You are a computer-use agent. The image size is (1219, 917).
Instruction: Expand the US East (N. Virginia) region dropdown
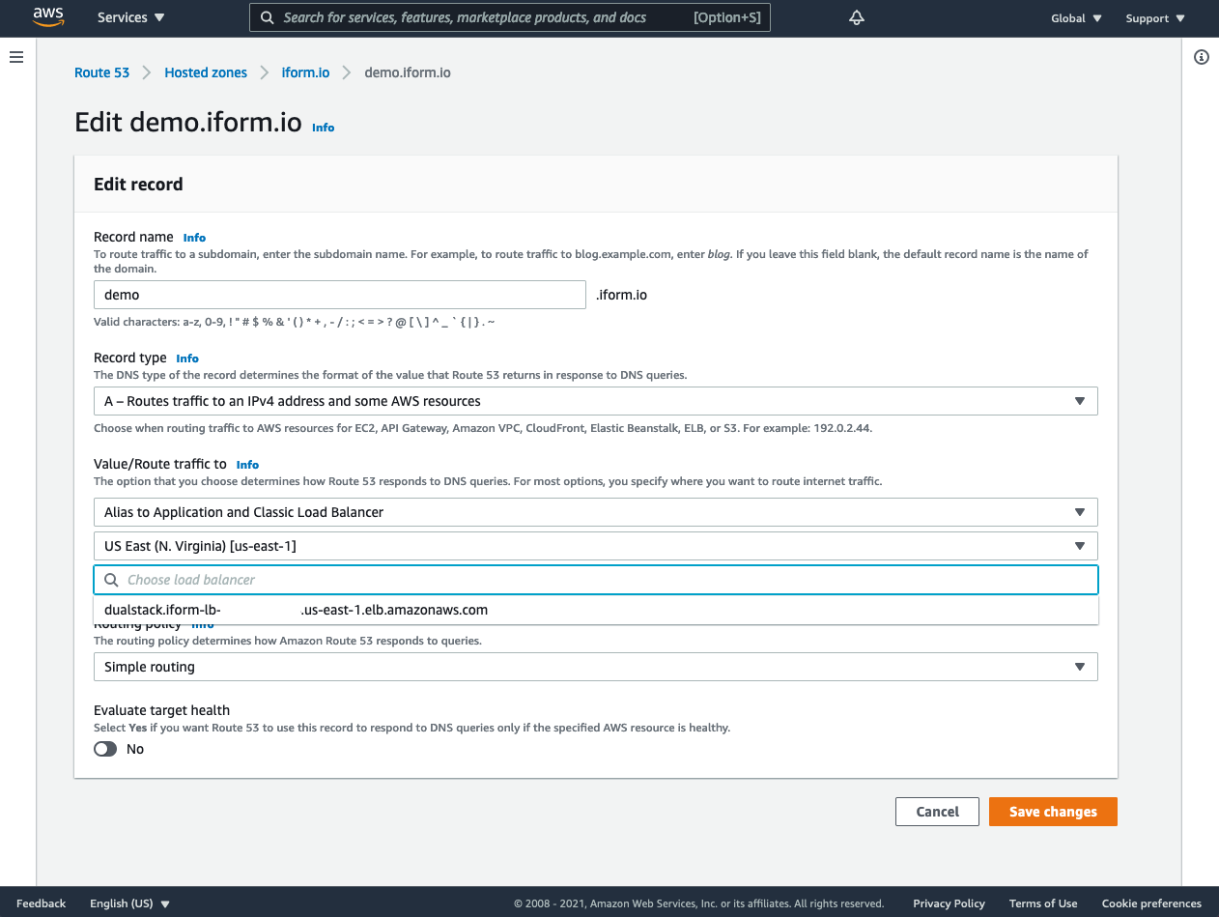click(596, 546)
